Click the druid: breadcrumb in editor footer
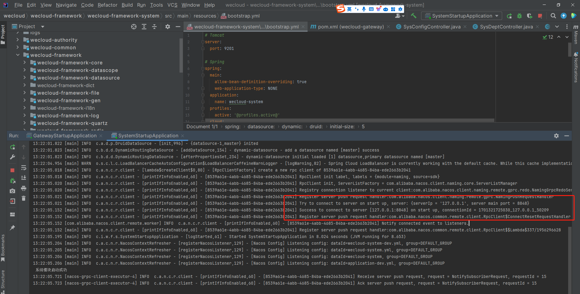Image resolution: width=580 pixels, height=294 pixels. (316, 126)
